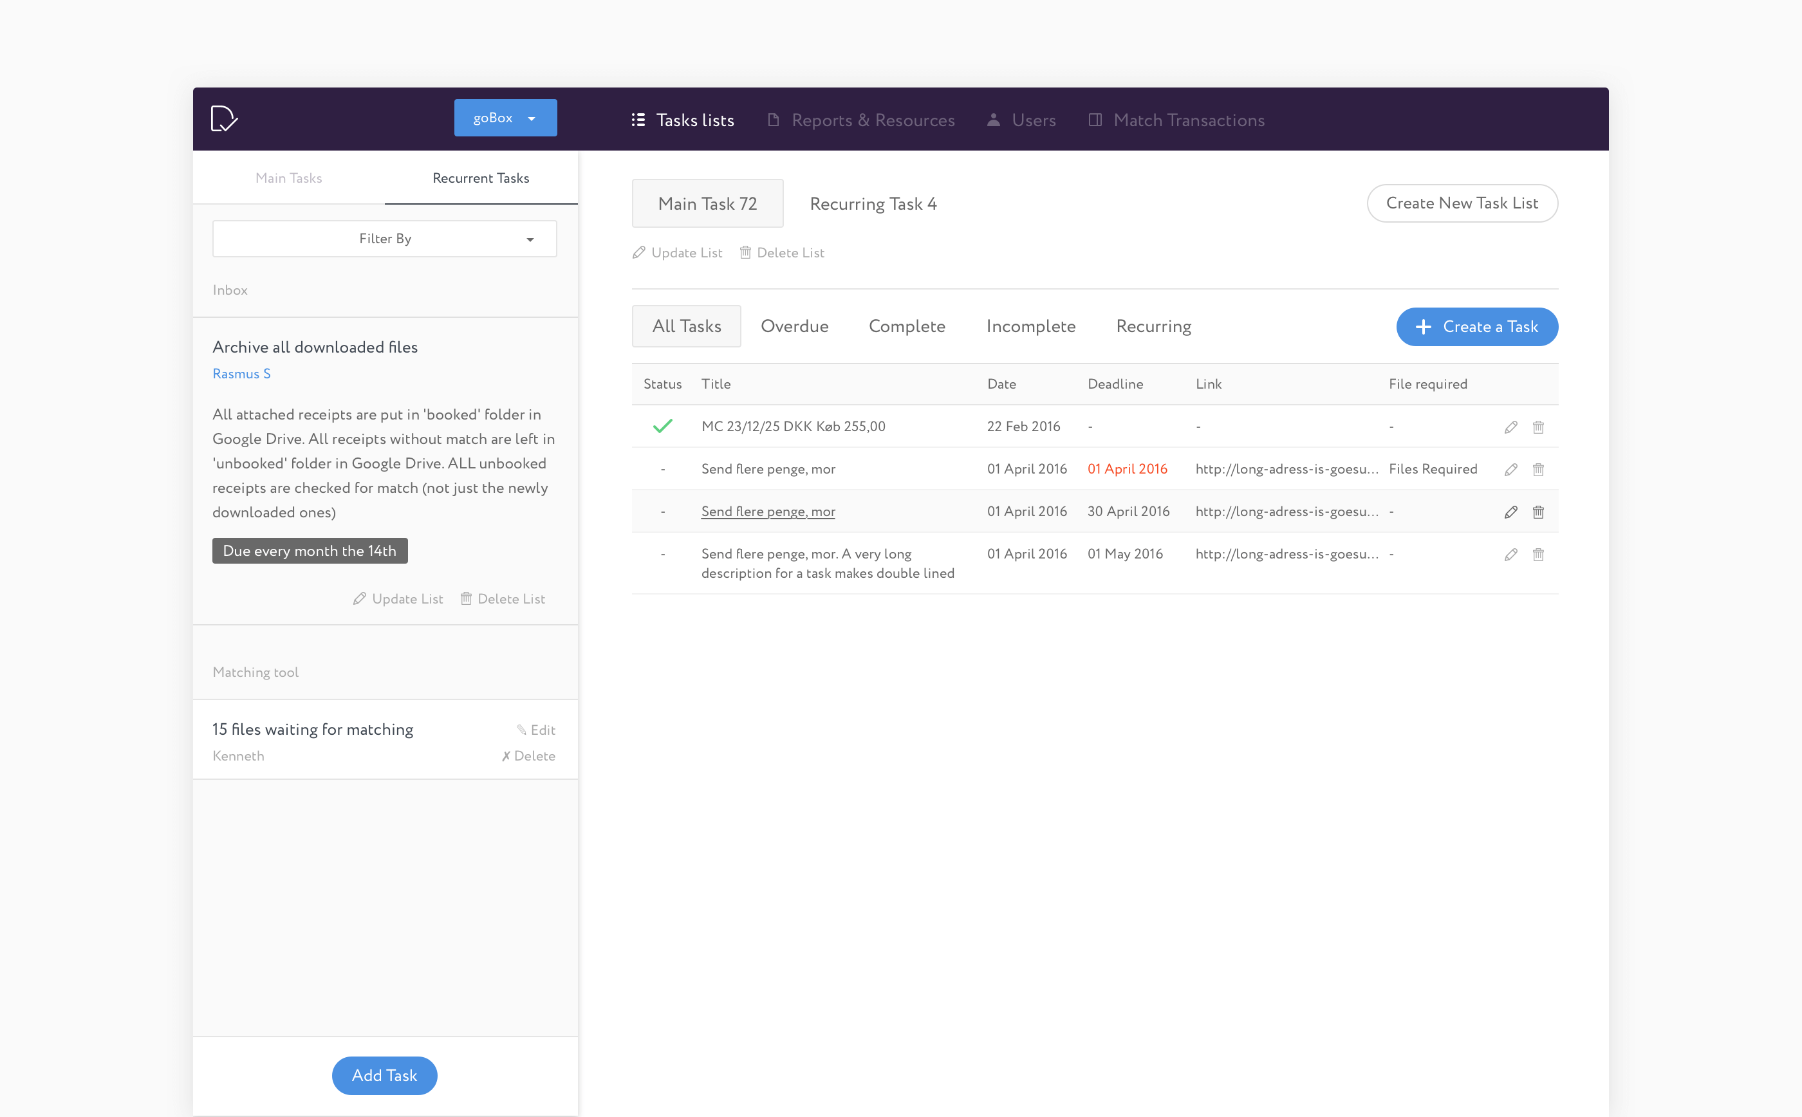
Task: Click trash icon on 01 May 2016 row
Action: pyautogui.click(x=1537, y=554)
